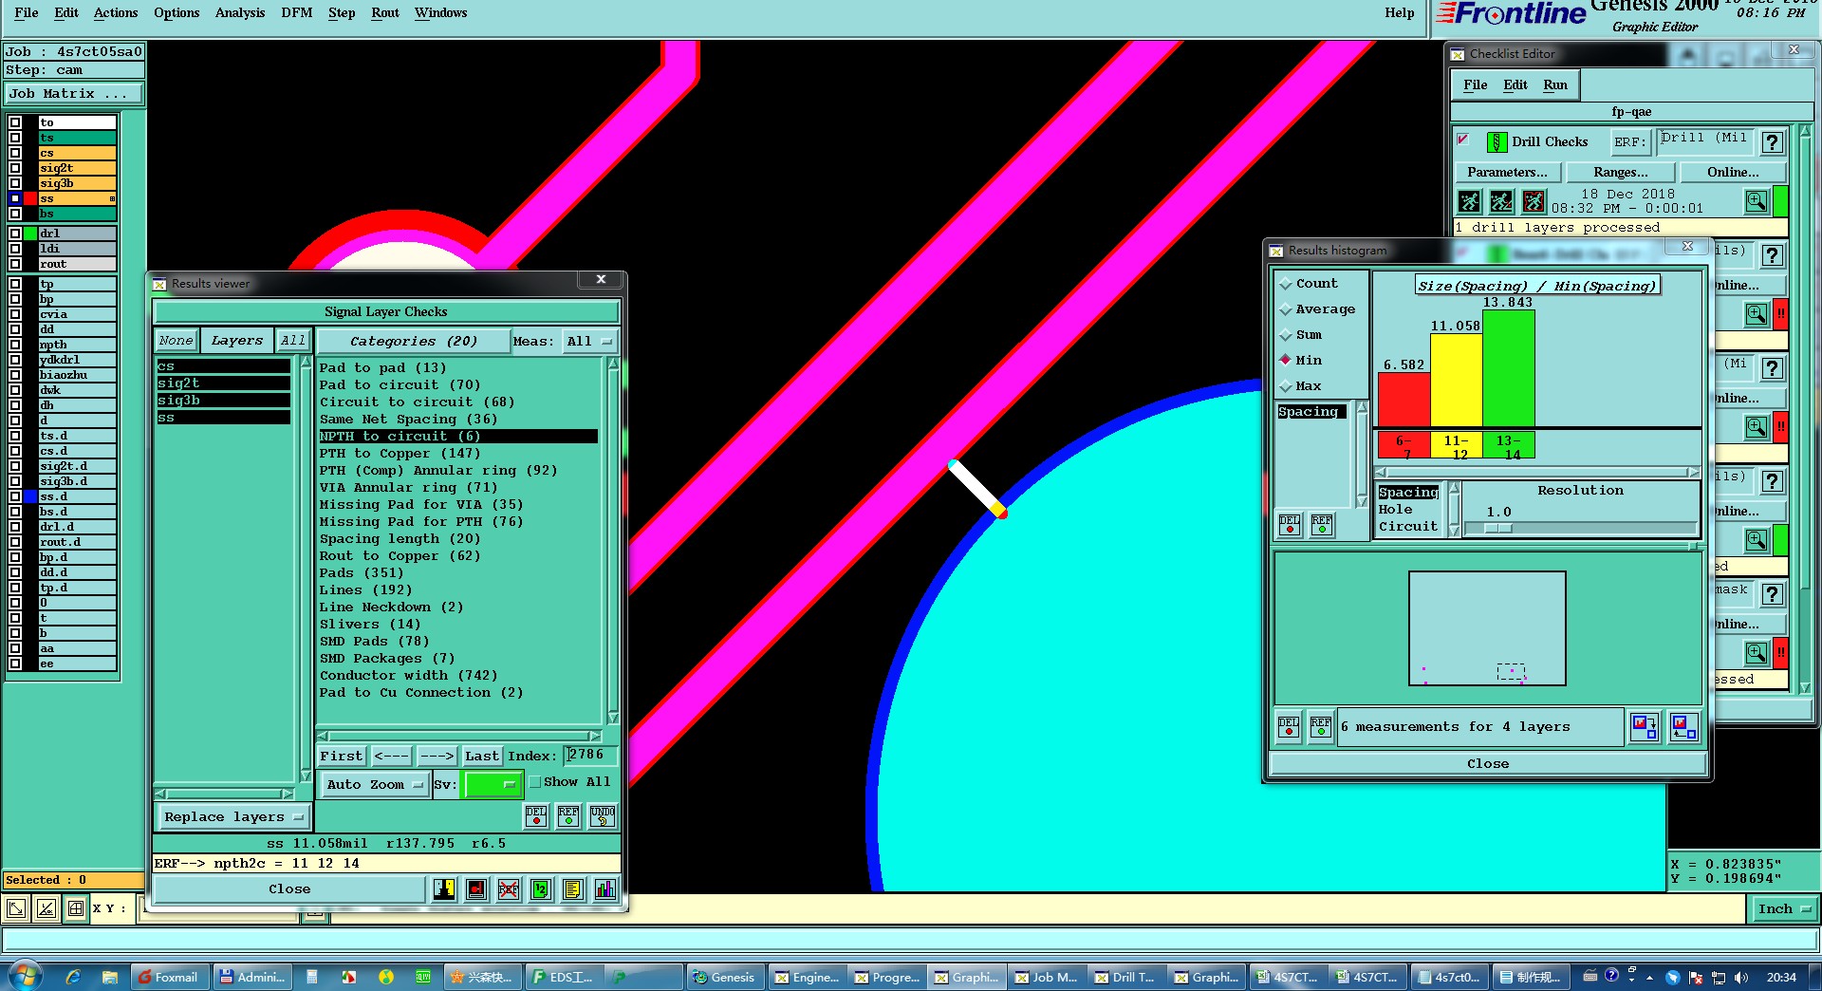Screen dimensions: 1822x991
Task: Close the Results histogram with Close button
Action: (1487, 764)
